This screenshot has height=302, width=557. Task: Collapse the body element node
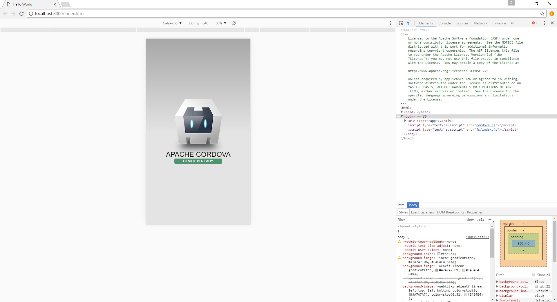pyautogui.click(x=402, y=116)
